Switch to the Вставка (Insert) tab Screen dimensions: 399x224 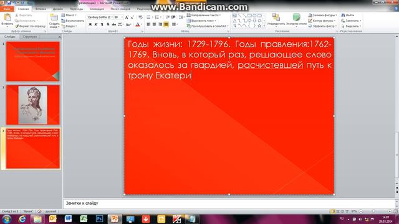[x=41, y=9]
